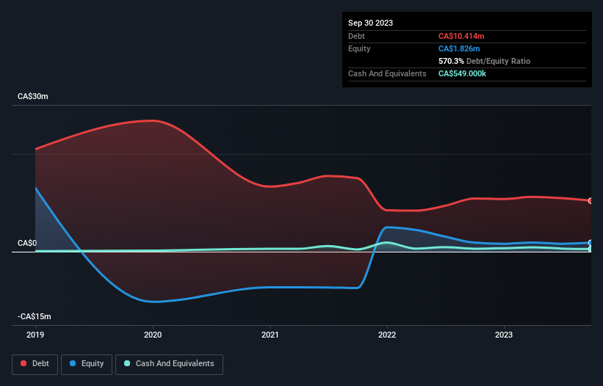Image resolution: width=603 pixels, height=386 pixels.
Task: Click the CA$30m y-axis label
Action: [33, 96]
